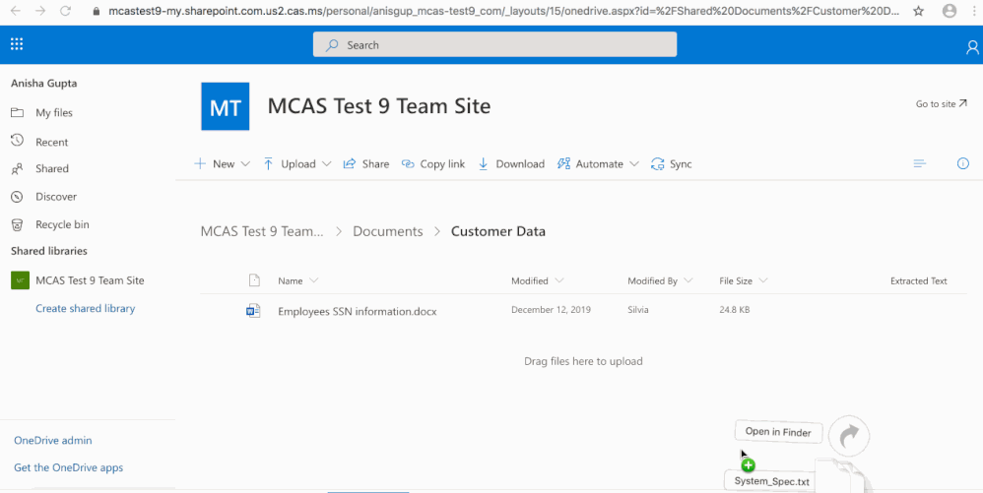This screenshot has height=493, width=983.
Task: Click Sync in toolbar
Action: (672, 164)
